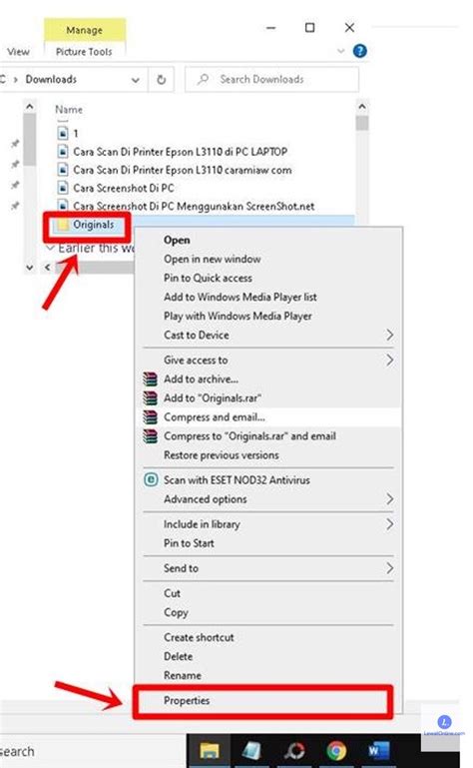Open the Help question mark icon
Screen dimensions: 473x768
click(x=360, y=51)
